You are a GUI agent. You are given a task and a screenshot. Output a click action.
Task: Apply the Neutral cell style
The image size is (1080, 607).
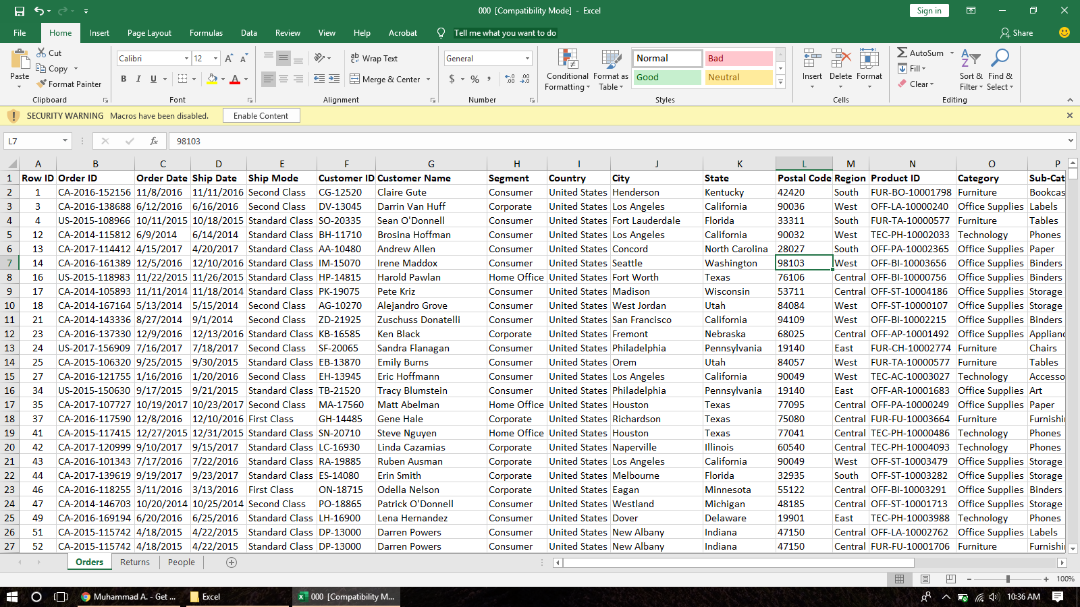click(737, 77)
